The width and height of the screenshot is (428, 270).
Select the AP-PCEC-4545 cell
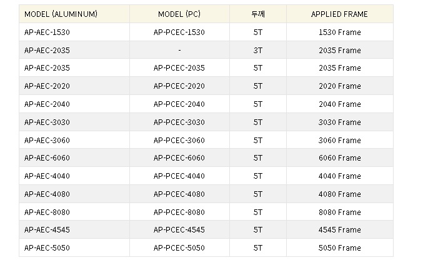click(179, 229)
